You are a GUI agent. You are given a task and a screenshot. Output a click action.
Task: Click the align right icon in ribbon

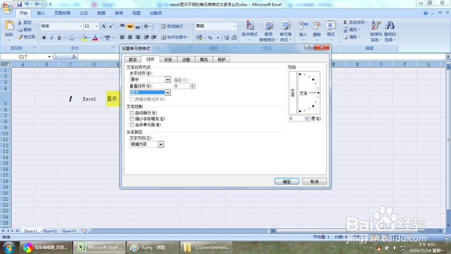(138, 37)
